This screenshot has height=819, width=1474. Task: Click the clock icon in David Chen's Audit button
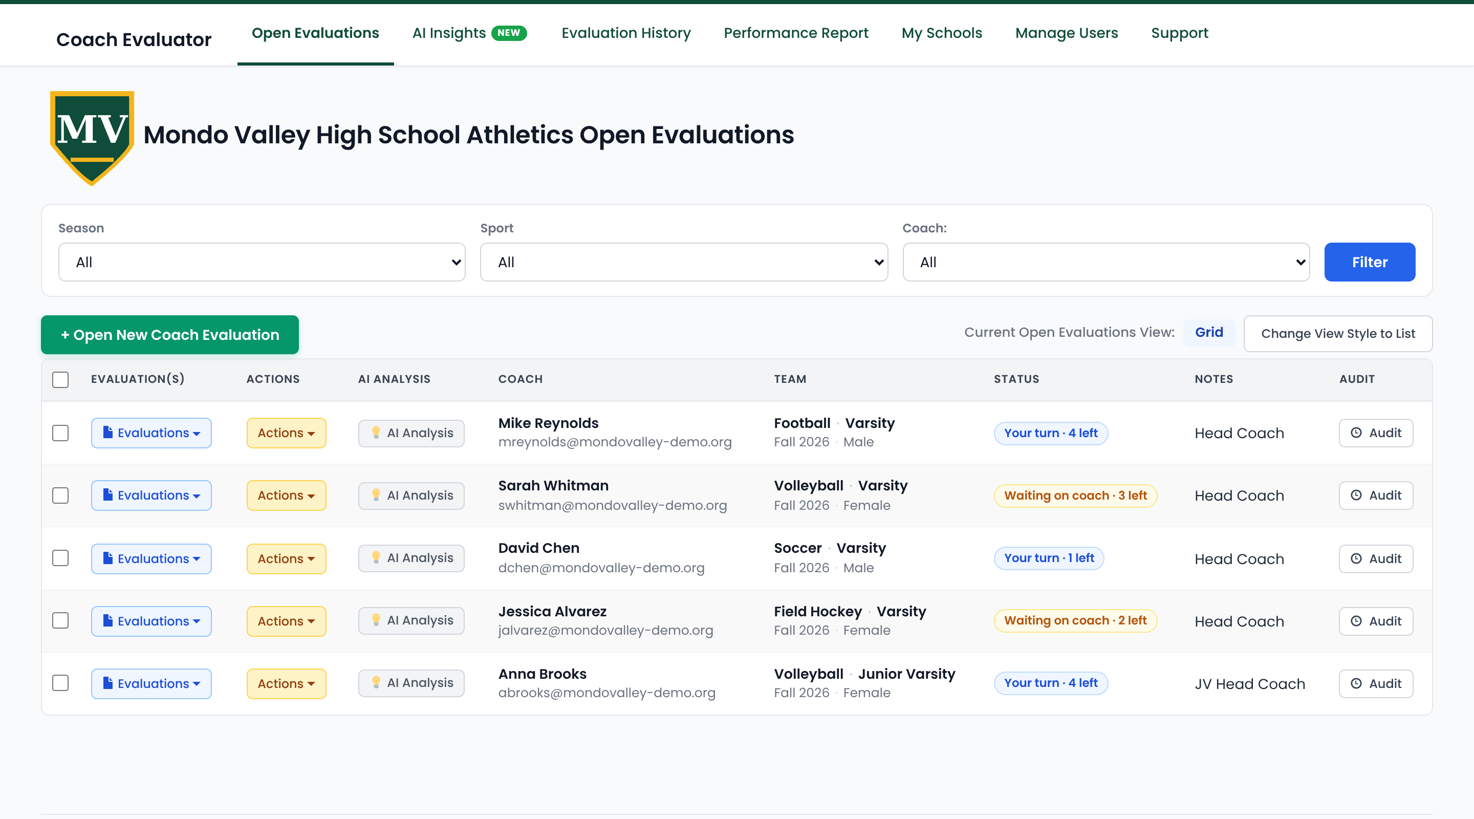click(1356, 558)
